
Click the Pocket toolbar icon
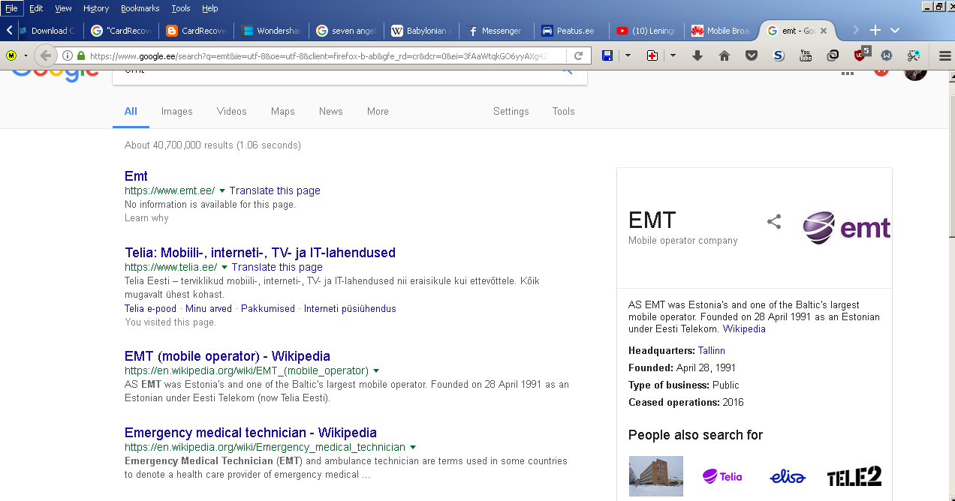[752, 55]
